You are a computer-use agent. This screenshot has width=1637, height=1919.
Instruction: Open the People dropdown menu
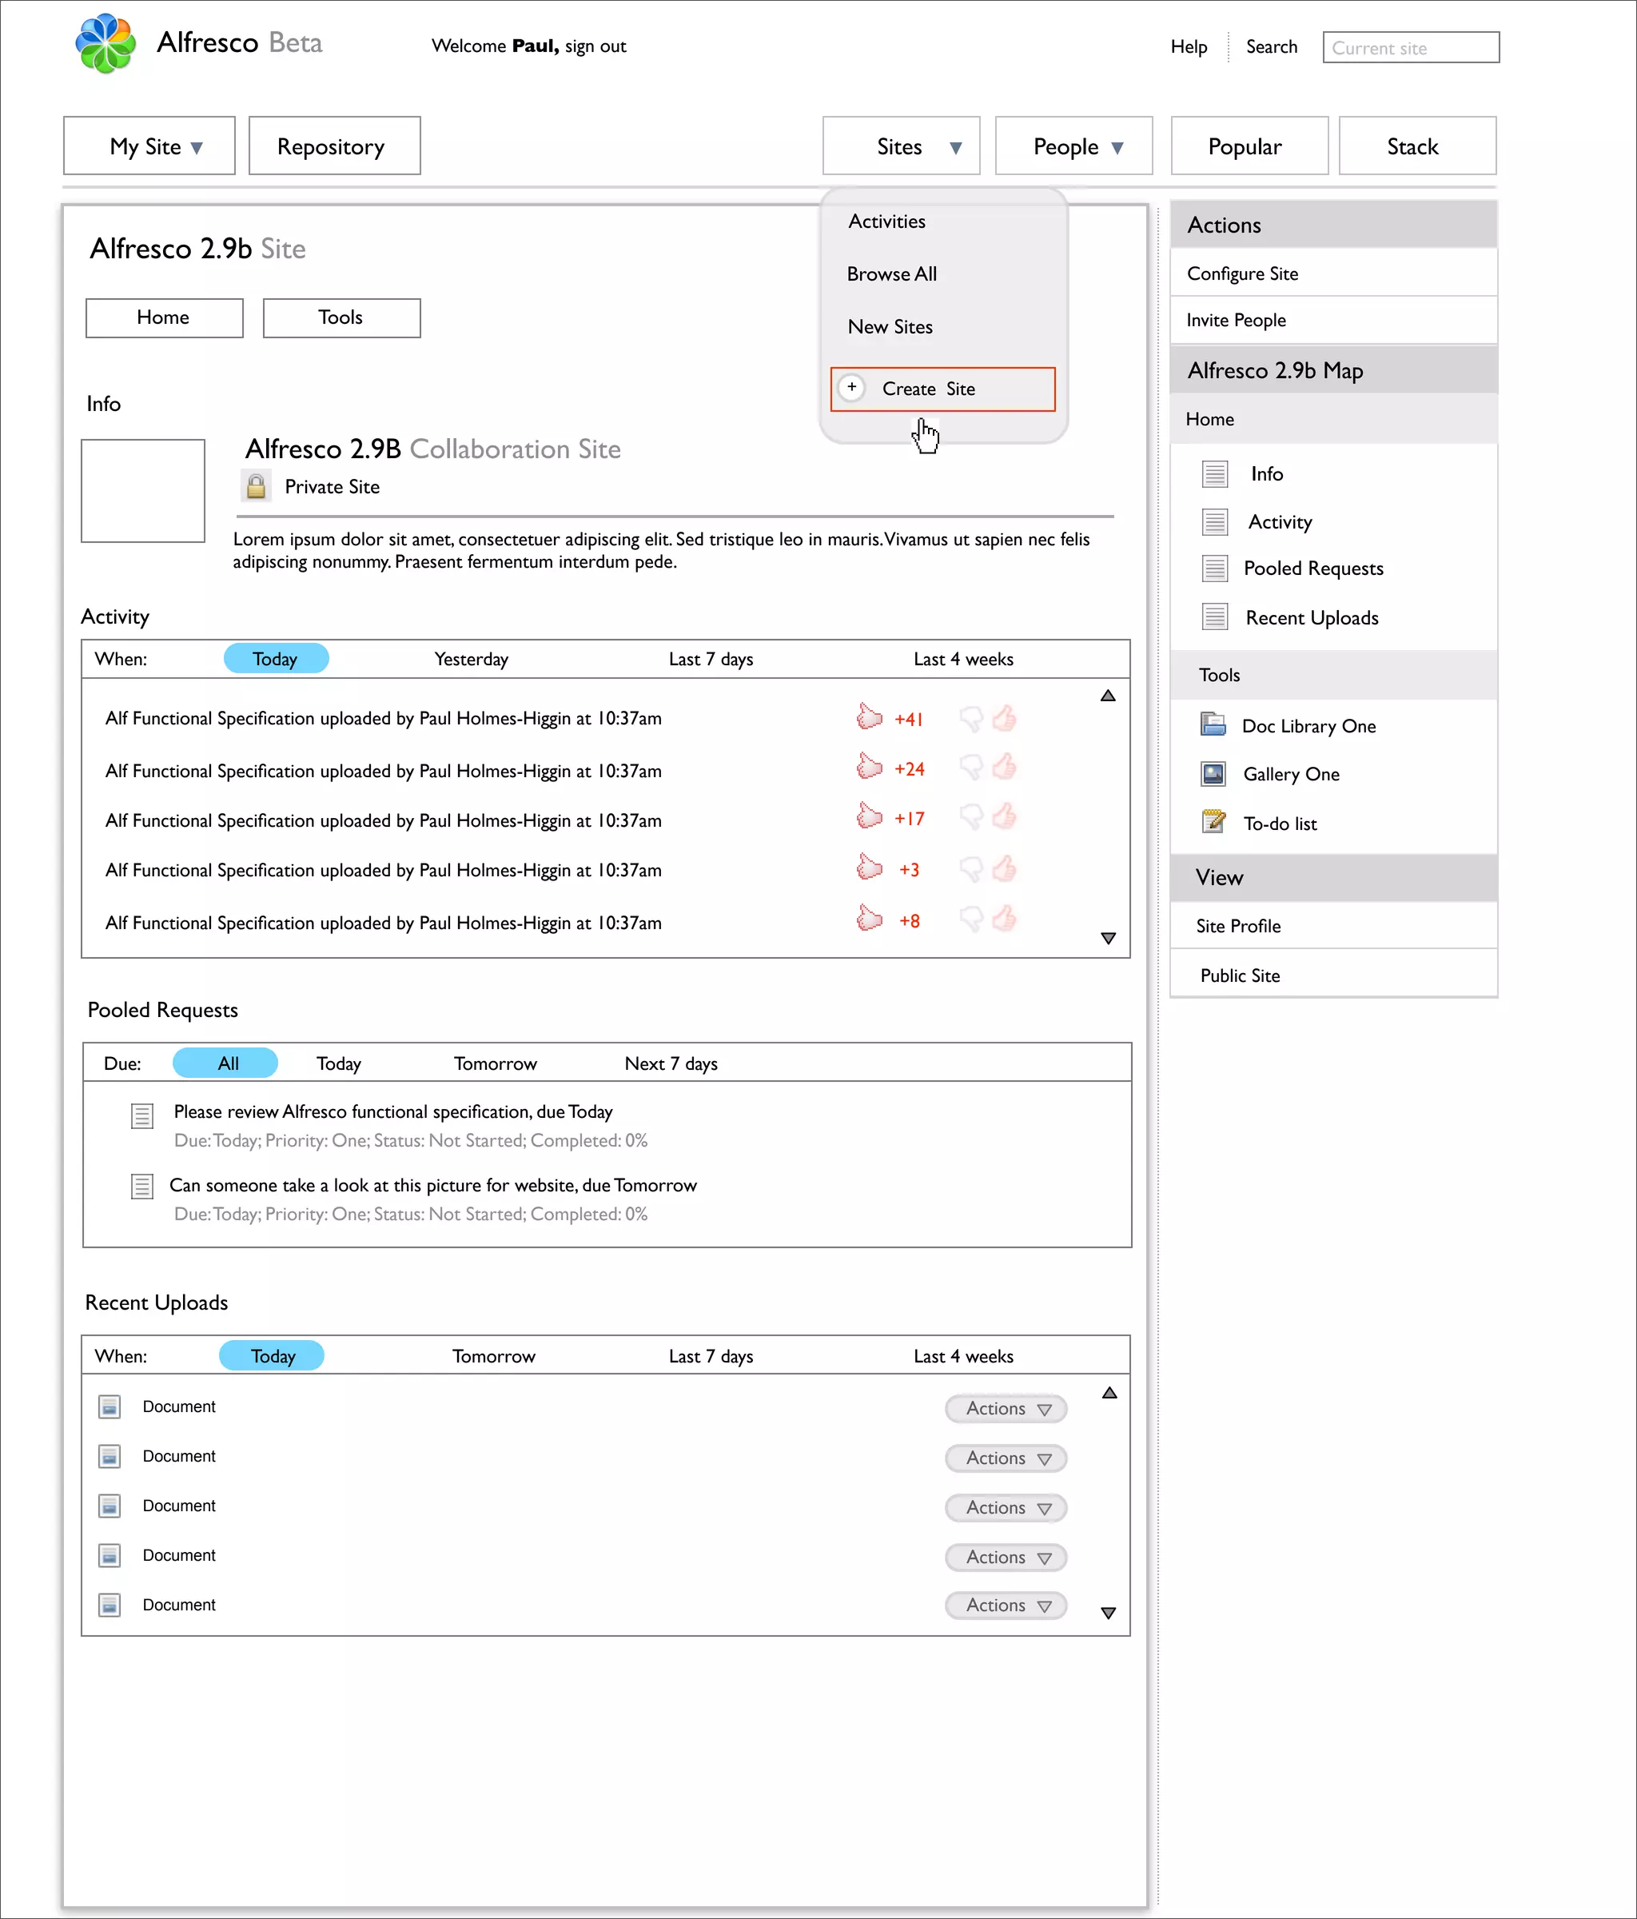click(x=1074, y=146)
